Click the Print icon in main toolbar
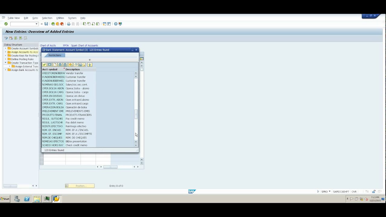The image size is (386, 217). [68, 24]
